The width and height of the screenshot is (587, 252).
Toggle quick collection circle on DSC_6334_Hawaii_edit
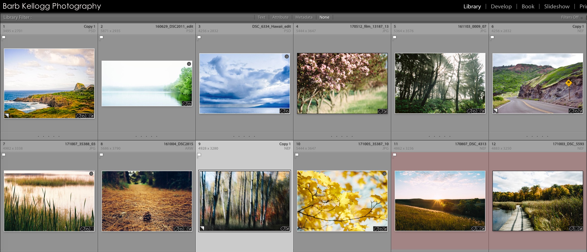click(287, 56)
